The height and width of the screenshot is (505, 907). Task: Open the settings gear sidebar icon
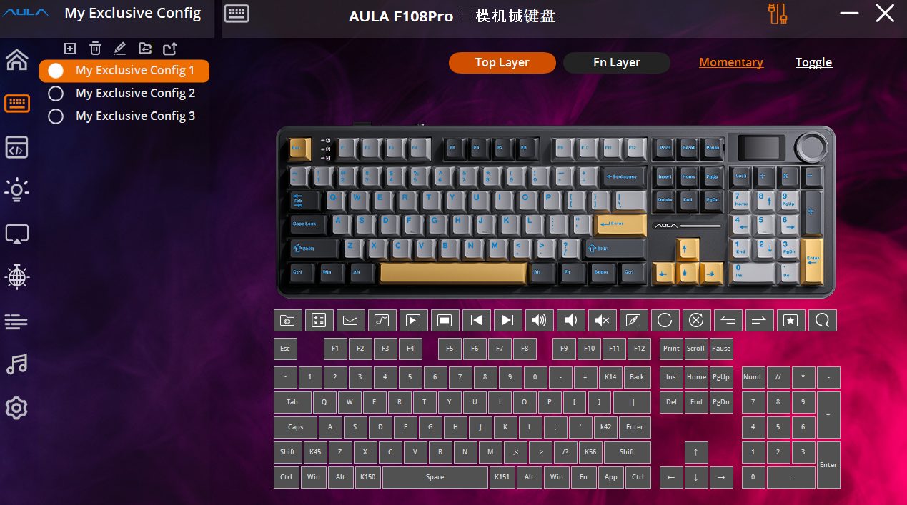(17, 409)
